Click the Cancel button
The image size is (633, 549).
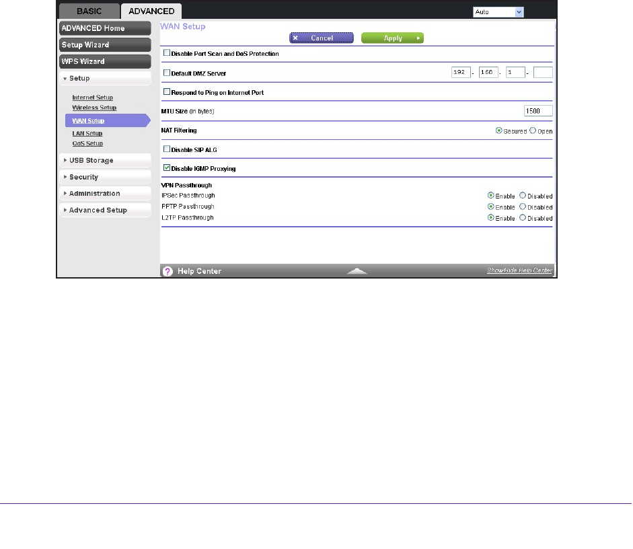pos(322,38)
